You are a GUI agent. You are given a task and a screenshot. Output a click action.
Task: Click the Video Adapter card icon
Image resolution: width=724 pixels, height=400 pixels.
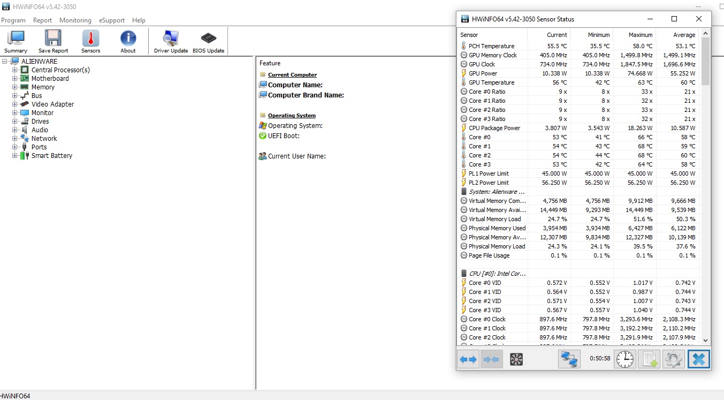(x=25, y=104)
